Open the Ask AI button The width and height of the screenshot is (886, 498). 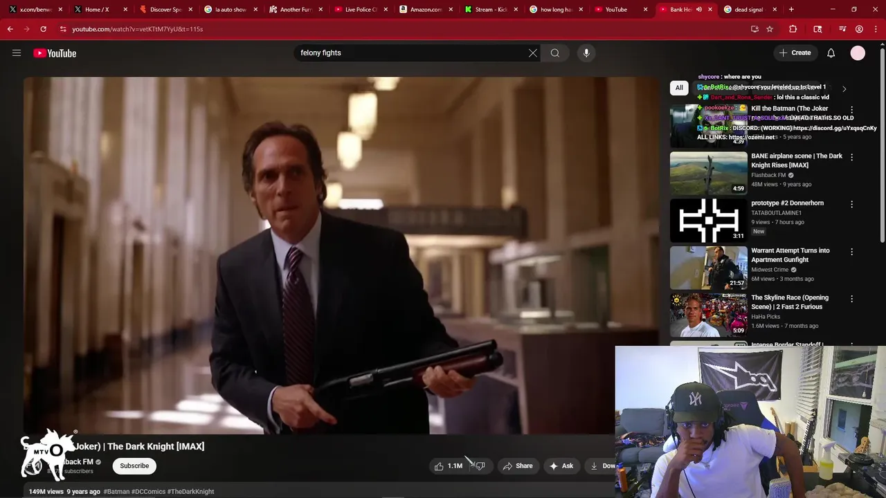(561, 466)
